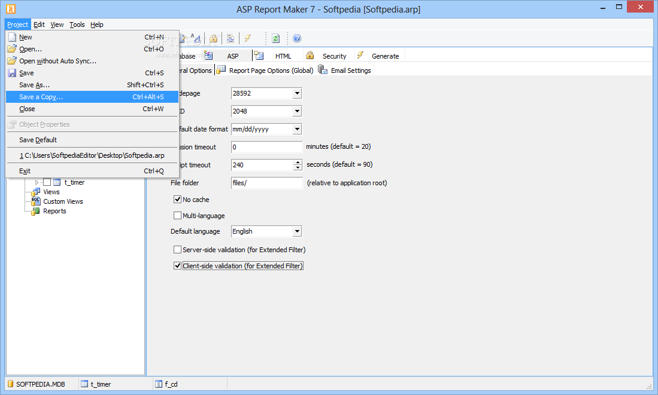Click the SQL Custom Views icon in the tree
658x395 pixels.
36,201
